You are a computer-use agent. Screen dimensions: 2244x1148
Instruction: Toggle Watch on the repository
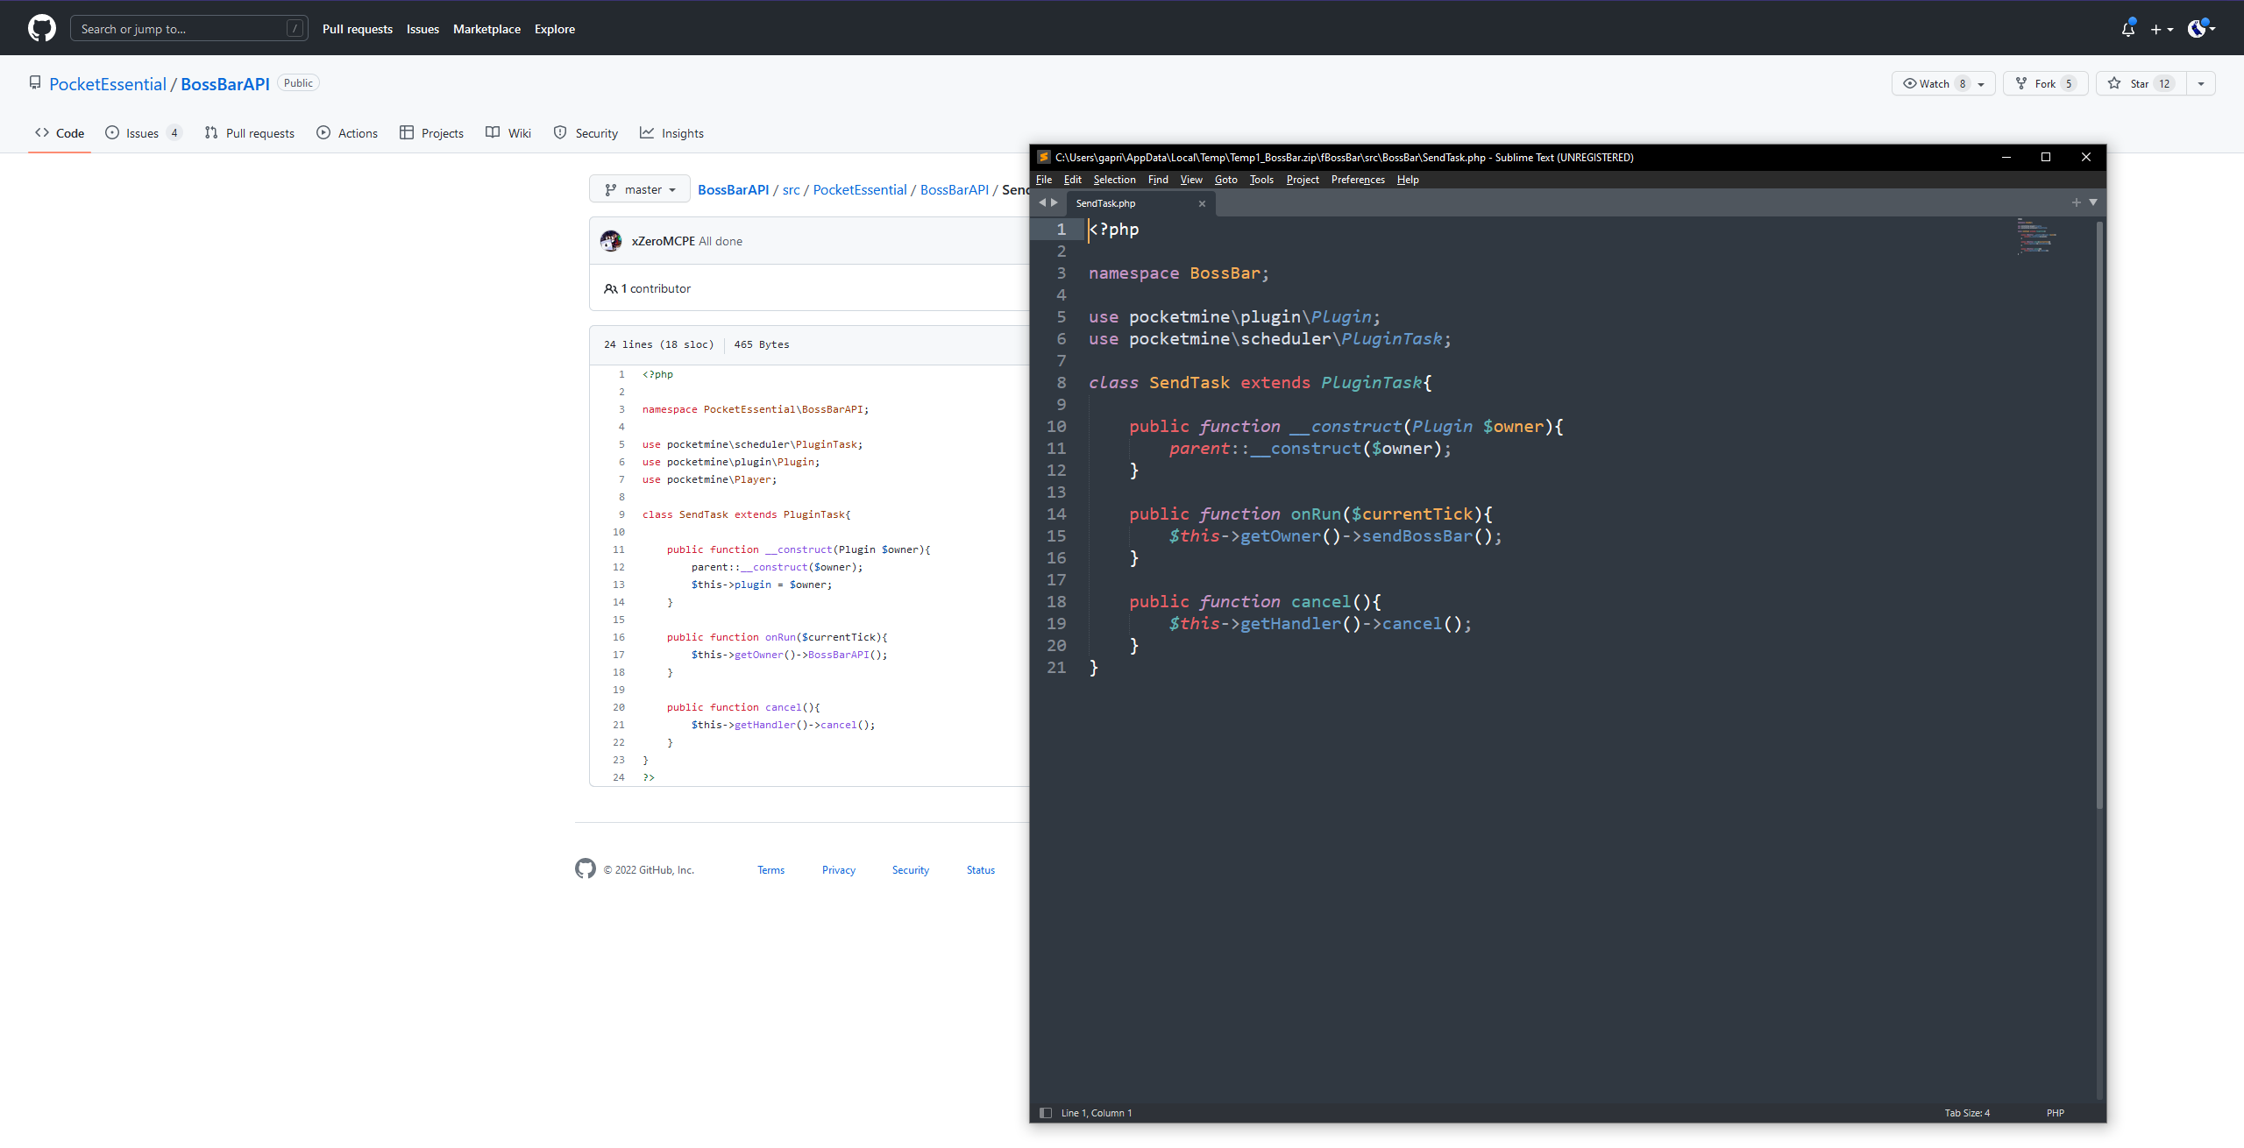pos(1935,83)
